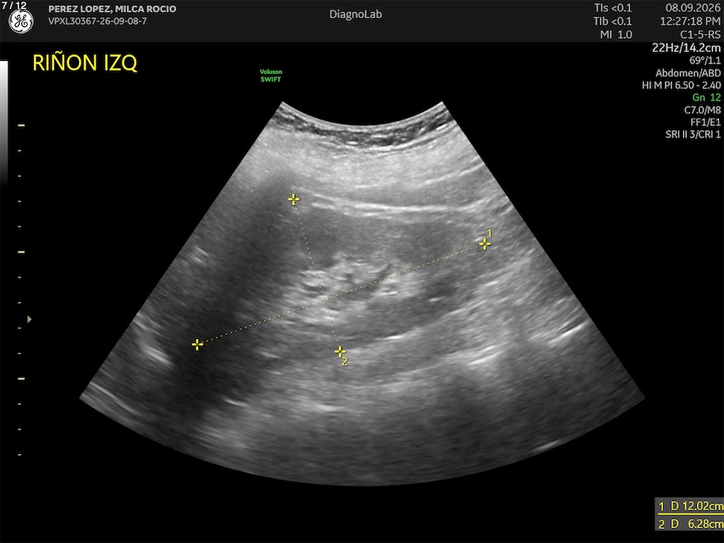The height and width of the screenshot is (543, 724).
Task: Select the lower-left caliper of measurement 1
Action: click(197, 345)
